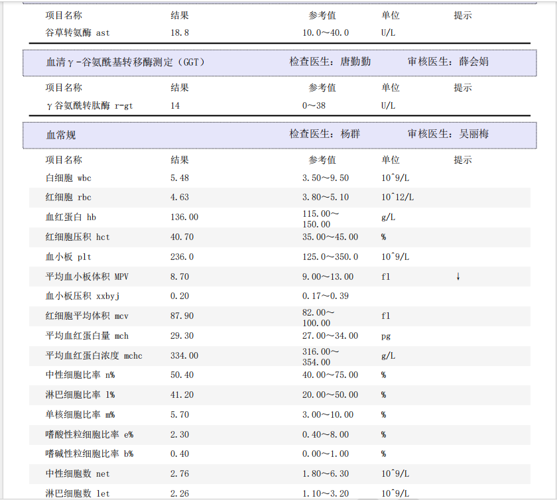The image size is (557, 500).
Task: Click the 血红蛋白 hb result 136.00
Action: click(184, 218)
